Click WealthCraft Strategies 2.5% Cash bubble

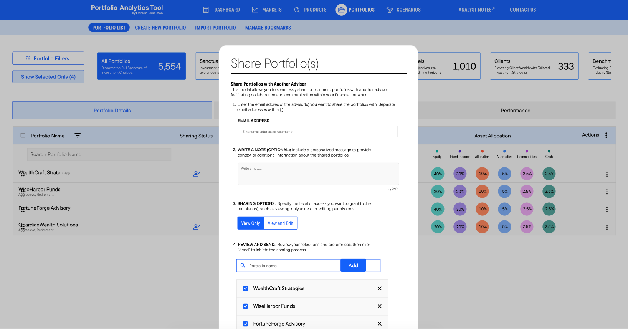[x=549, y=174]
